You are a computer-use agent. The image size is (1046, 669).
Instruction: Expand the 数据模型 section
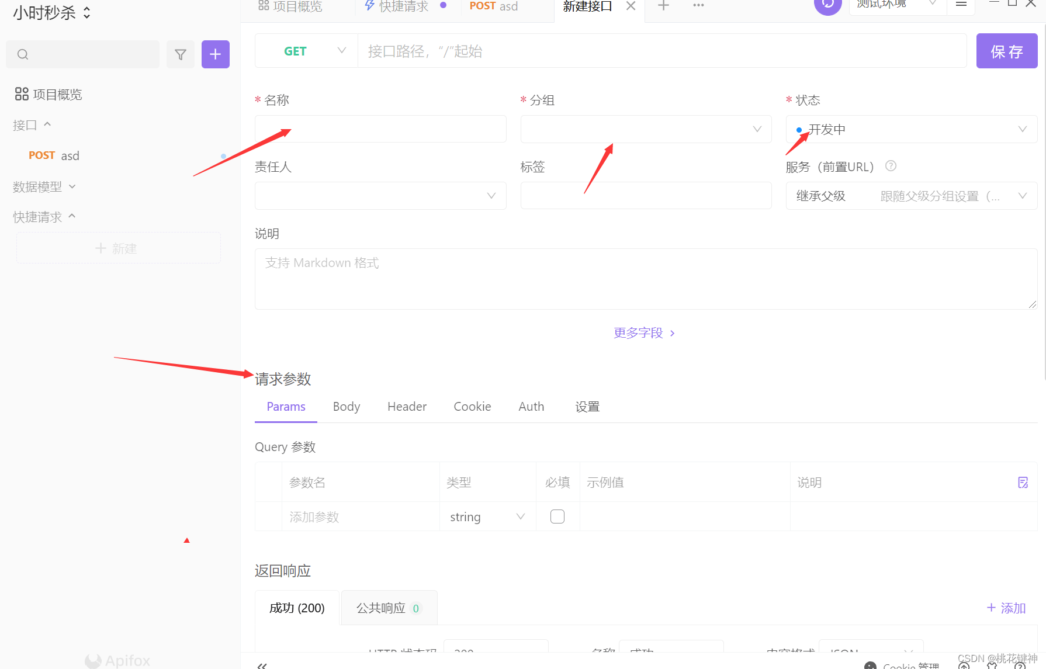pos(44,187)
